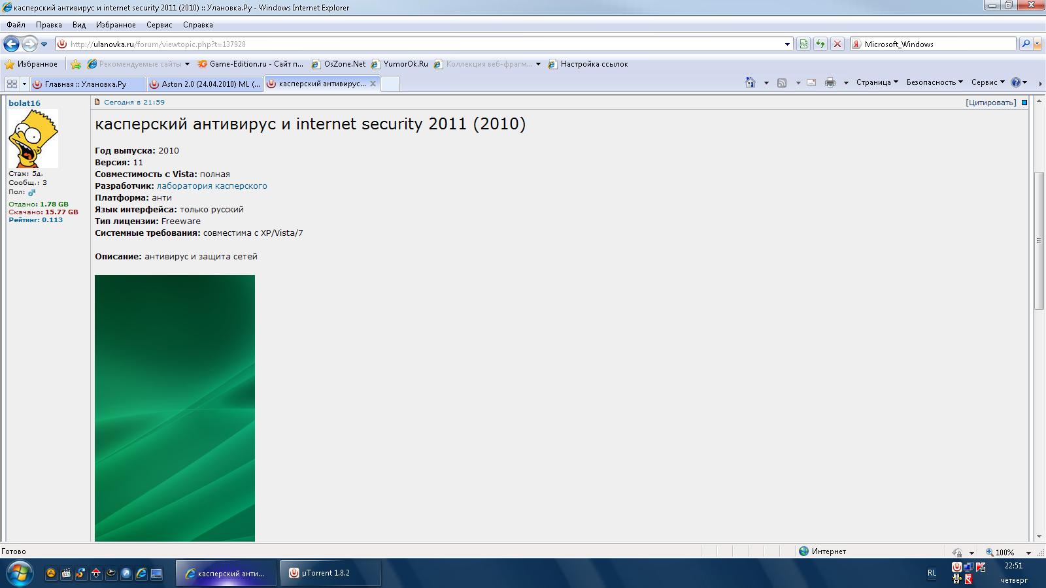Expand the tab list dropdown arrow
The height and width of the screenshot is (588, 1046).
24,84
